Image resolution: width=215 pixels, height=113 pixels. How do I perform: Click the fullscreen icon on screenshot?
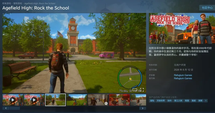coord(142,90)
